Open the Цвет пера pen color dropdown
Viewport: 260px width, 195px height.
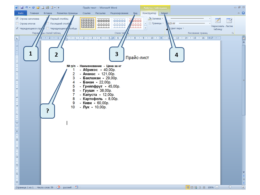[177, 28]
